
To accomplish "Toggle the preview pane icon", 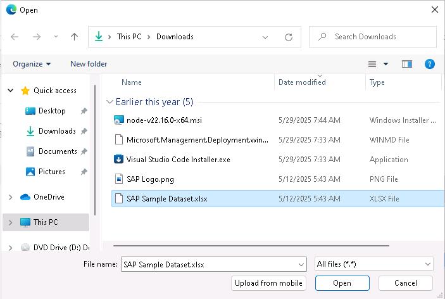I will tap(407, 64).
